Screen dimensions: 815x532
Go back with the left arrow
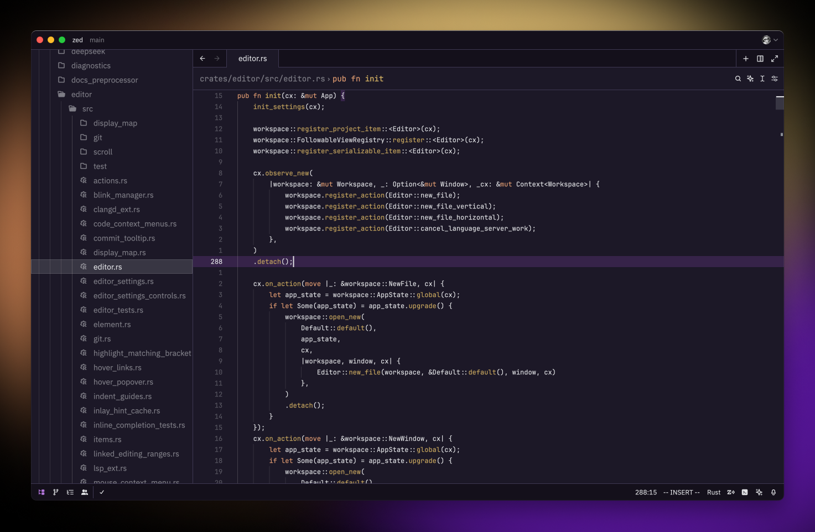click(203, 59)
